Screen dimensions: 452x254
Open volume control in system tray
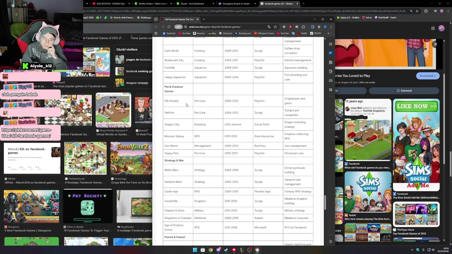pos(433,250)
